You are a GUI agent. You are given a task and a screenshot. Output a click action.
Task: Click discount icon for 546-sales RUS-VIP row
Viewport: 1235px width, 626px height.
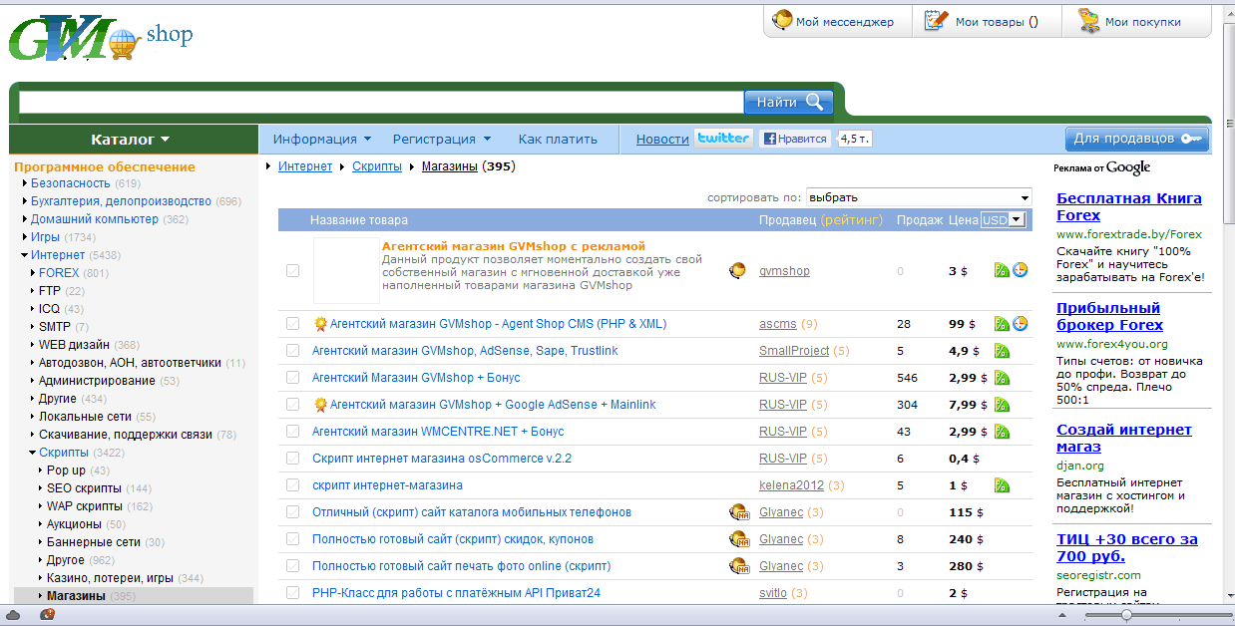[1002, 377]
